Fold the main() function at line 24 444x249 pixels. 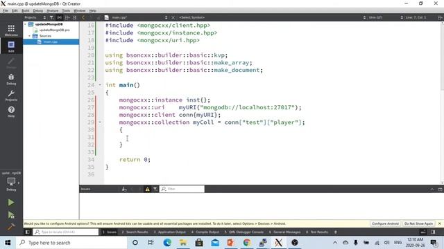click(x=100, y=84)
